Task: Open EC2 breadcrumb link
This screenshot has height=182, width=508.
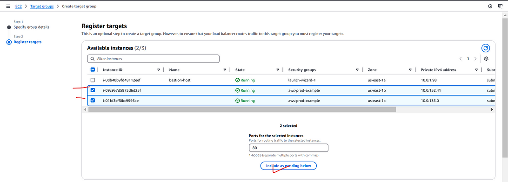Action: click(x=19, y=6)
